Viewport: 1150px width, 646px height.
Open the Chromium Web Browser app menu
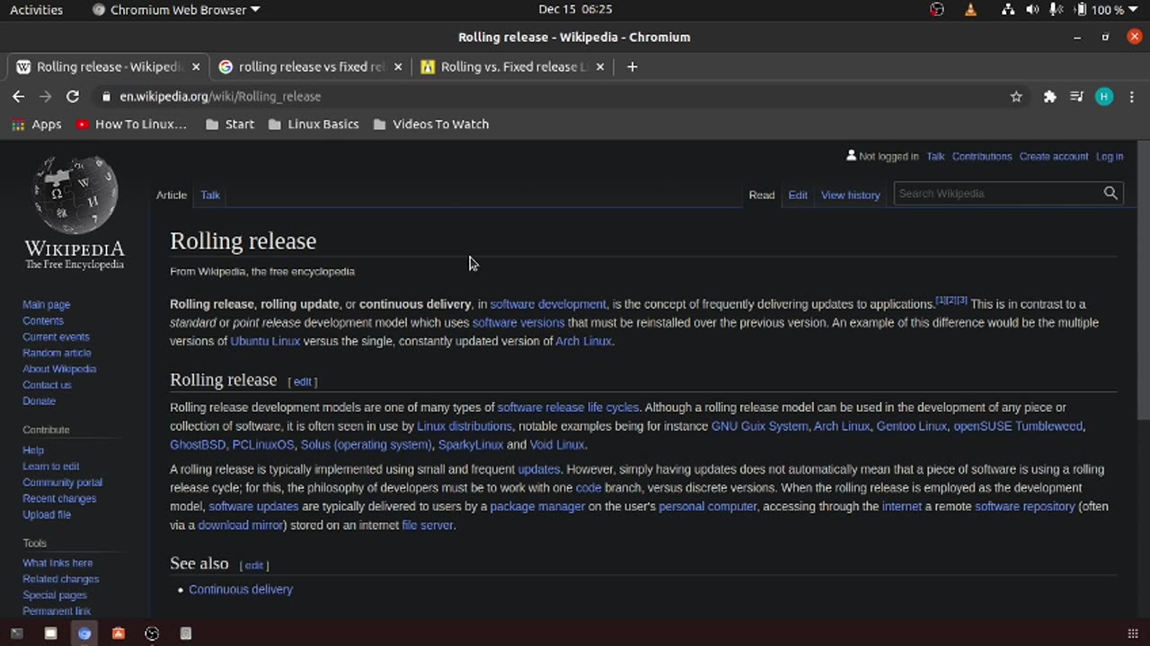pyautogui.click(x=176, y=10)
